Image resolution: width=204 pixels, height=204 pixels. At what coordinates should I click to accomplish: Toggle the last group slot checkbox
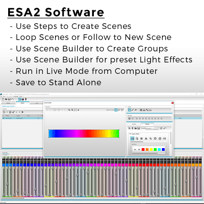(162, 119)
